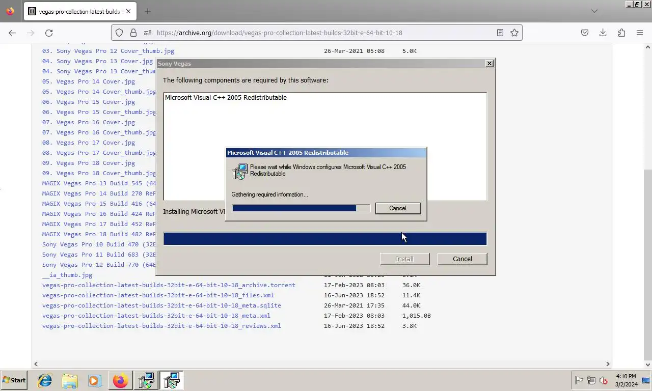Open Windows Media Player taskbar icon
Image resolution: width=652 pixels, height=391 pixels.
tap(94, 380)
